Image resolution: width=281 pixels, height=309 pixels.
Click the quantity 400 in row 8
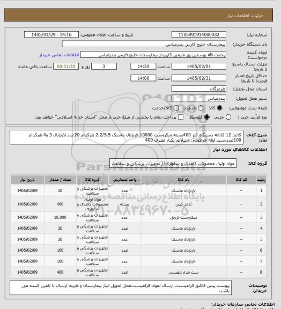tap(60, 272)
